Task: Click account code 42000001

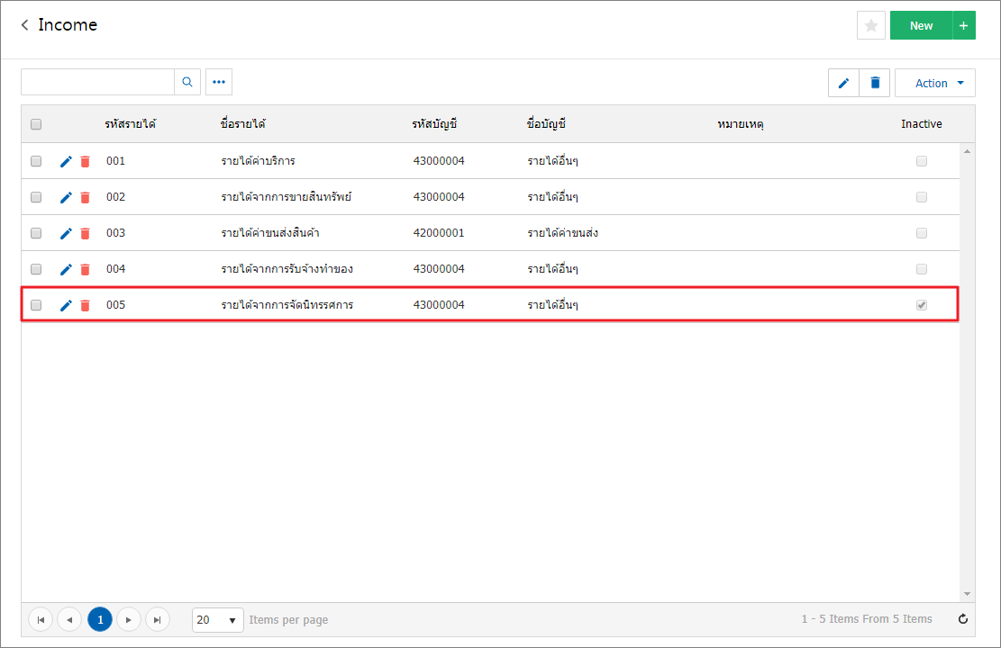Action: 439,233
